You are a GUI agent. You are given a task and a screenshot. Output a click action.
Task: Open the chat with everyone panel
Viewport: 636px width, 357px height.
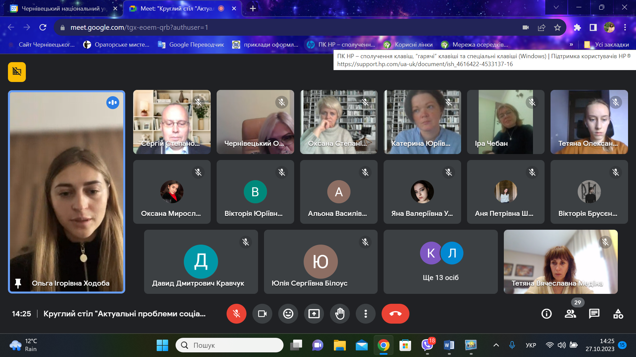(594, 313)
